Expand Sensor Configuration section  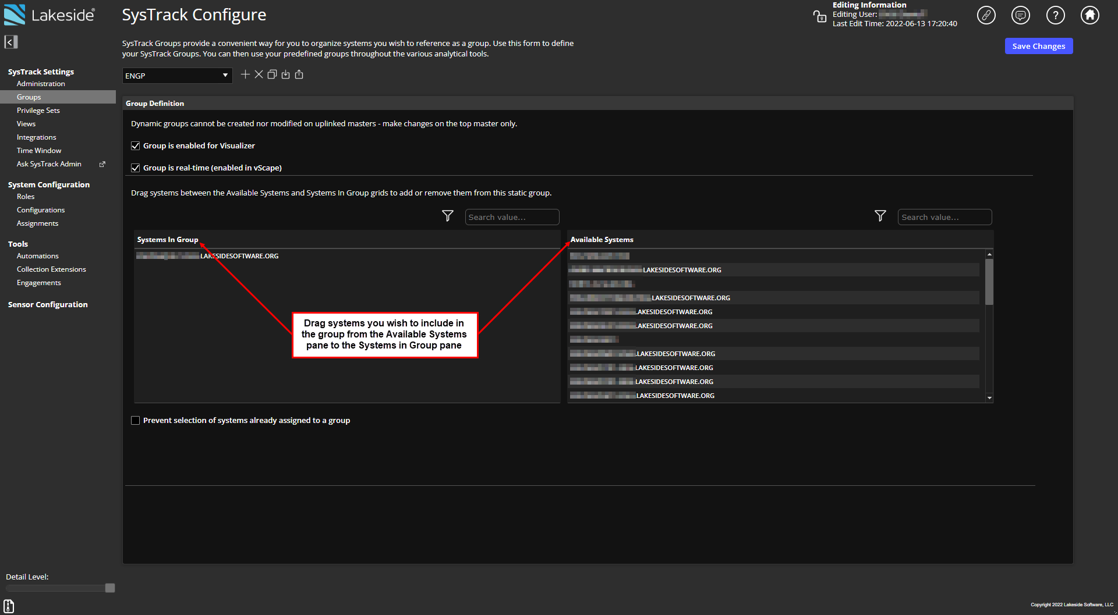[x=48, y=305]
